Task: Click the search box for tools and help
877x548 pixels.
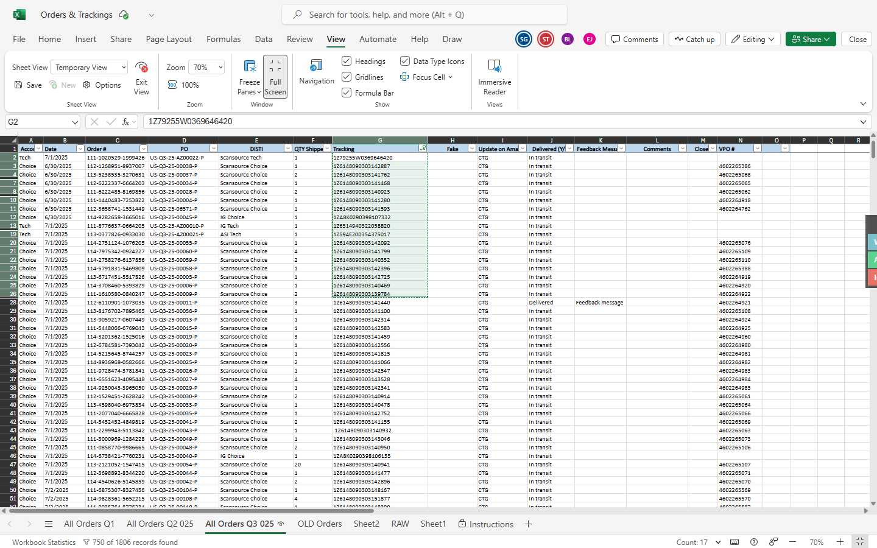Action: coord(424,15)
